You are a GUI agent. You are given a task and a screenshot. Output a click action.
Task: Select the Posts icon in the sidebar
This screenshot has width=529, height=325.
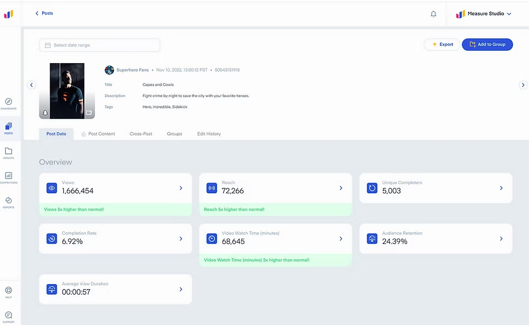tap(9, 127)
